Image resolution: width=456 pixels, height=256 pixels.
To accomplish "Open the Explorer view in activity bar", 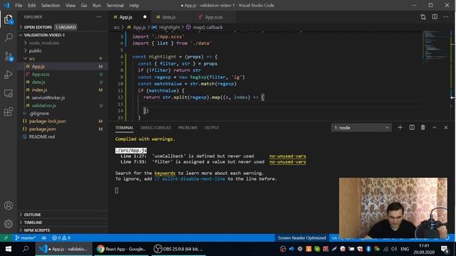I will click(x=9, y=19).
